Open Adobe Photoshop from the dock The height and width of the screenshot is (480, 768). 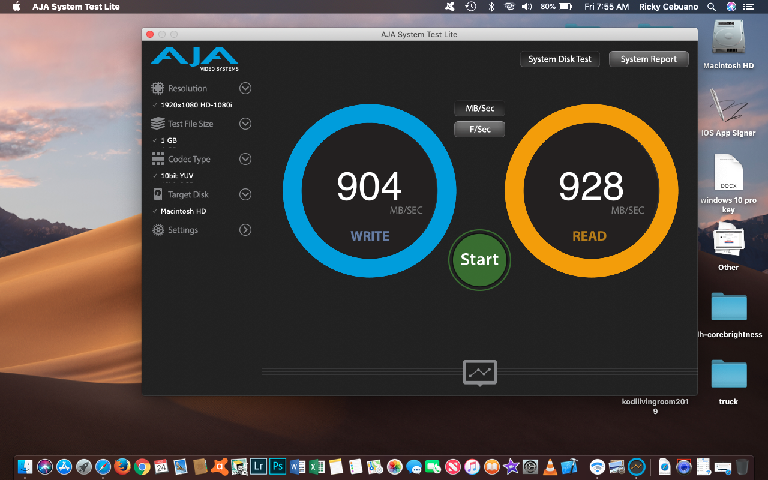click(277, 466)
